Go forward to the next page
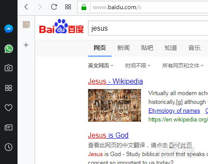Image resolution: width=208 pixels, height=164 pixels. pos(40,7)
